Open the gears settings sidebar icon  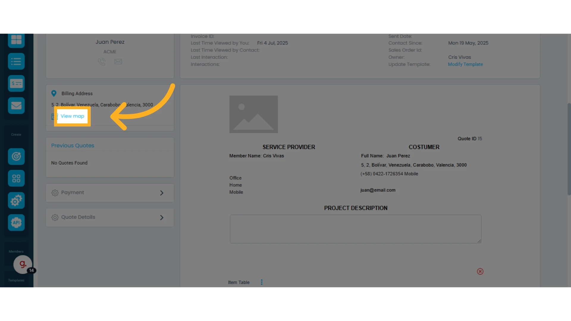16,201
